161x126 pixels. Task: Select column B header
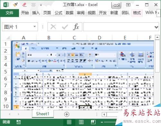pyautogui.click(x=49, y=38)
